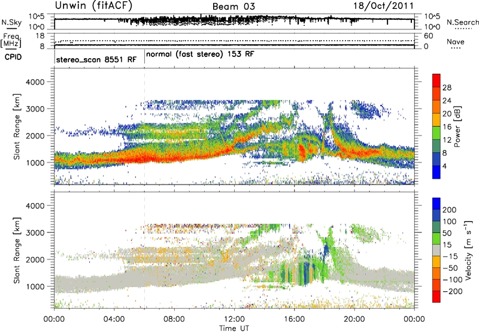This screenshot has height=332, width=479.
Task: Click the '200' velocity colorbar tick value
Action: point(450,210)
